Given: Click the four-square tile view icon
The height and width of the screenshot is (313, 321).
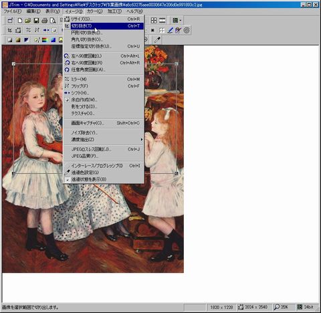Looking at the screenshot, I should pyautogui.click(x=154, y=21).
